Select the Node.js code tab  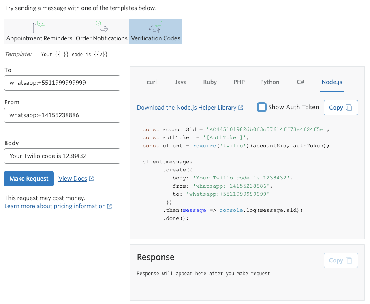332,82
